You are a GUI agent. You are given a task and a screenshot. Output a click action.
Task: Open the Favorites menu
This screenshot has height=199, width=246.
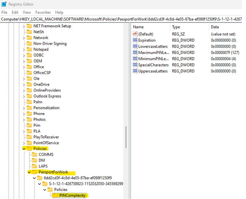(43, 12)
